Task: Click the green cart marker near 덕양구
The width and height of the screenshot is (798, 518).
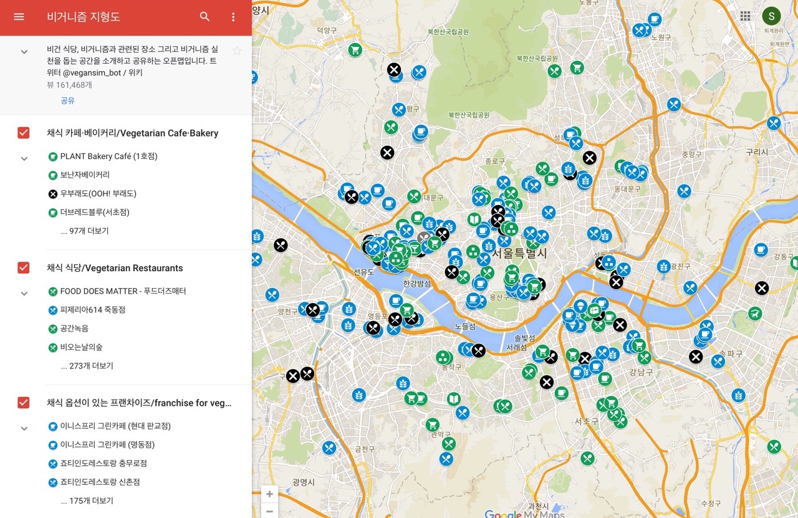Action: pyautogui.click(x=355, y=50)
